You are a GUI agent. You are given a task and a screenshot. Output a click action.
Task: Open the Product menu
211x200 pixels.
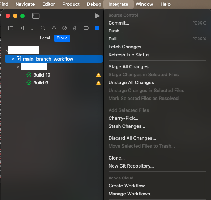(71, 4)
